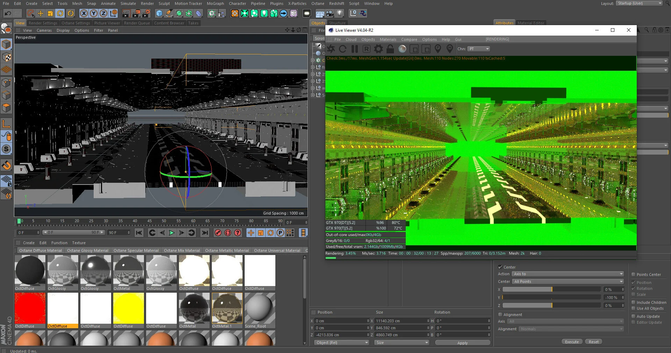Click the Live Viewer focus picker pin

(x=438, y=49)
